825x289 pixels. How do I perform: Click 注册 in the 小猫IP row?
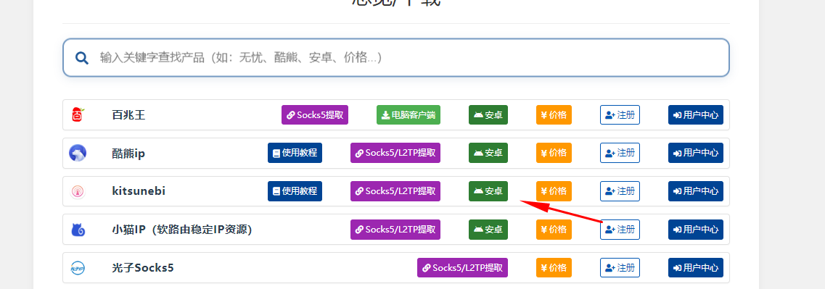(620, 230)
